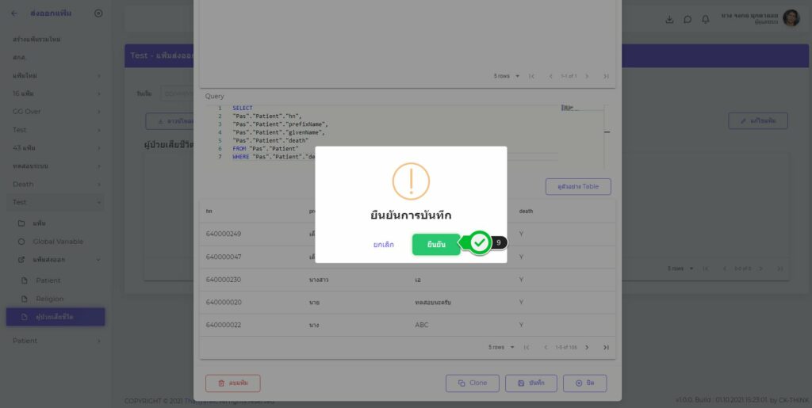Viewport: 812px width, 408px height.
Task: Expand the 43 แฟ้ม sidebar group
Action: click(x=98, y=148)
